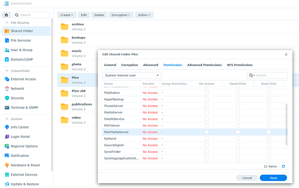Select the backups folder icon

click(x=65, y=40)
